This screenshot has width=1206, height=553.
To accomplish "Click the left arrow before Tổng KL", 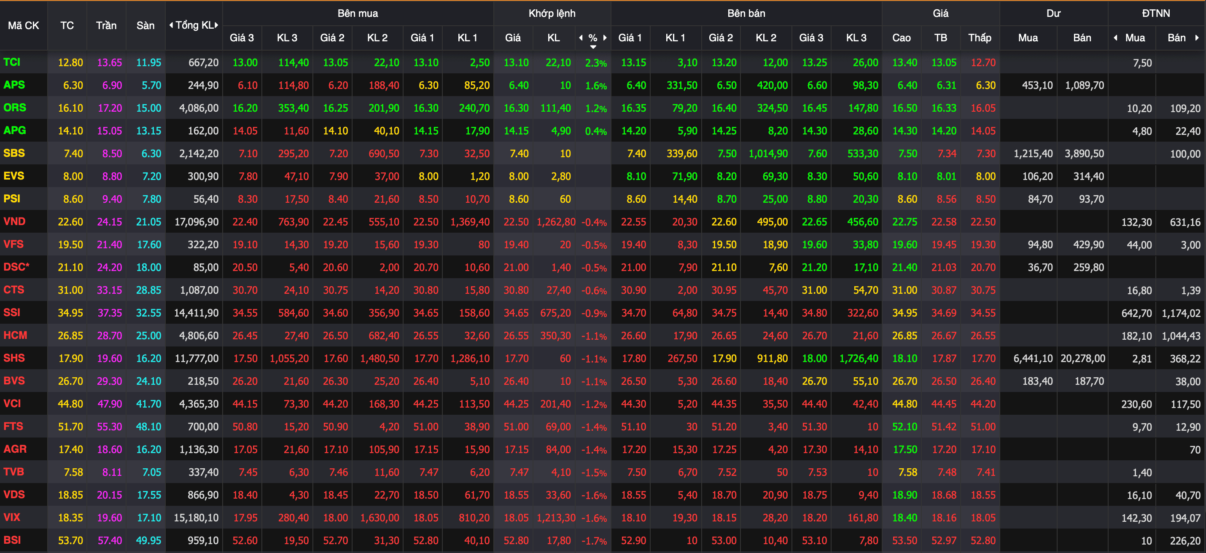I will pos(171,25).
